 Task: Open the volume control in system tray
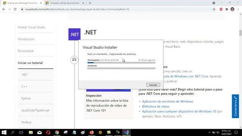pos(218,133)
